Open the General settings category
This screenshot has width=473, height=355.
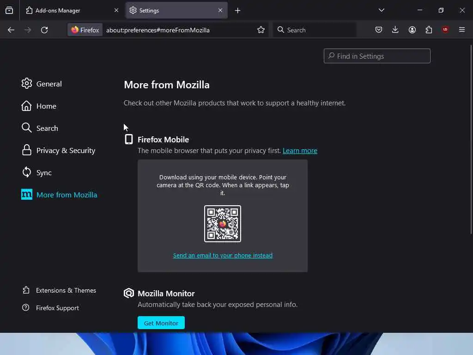[41, 84]
